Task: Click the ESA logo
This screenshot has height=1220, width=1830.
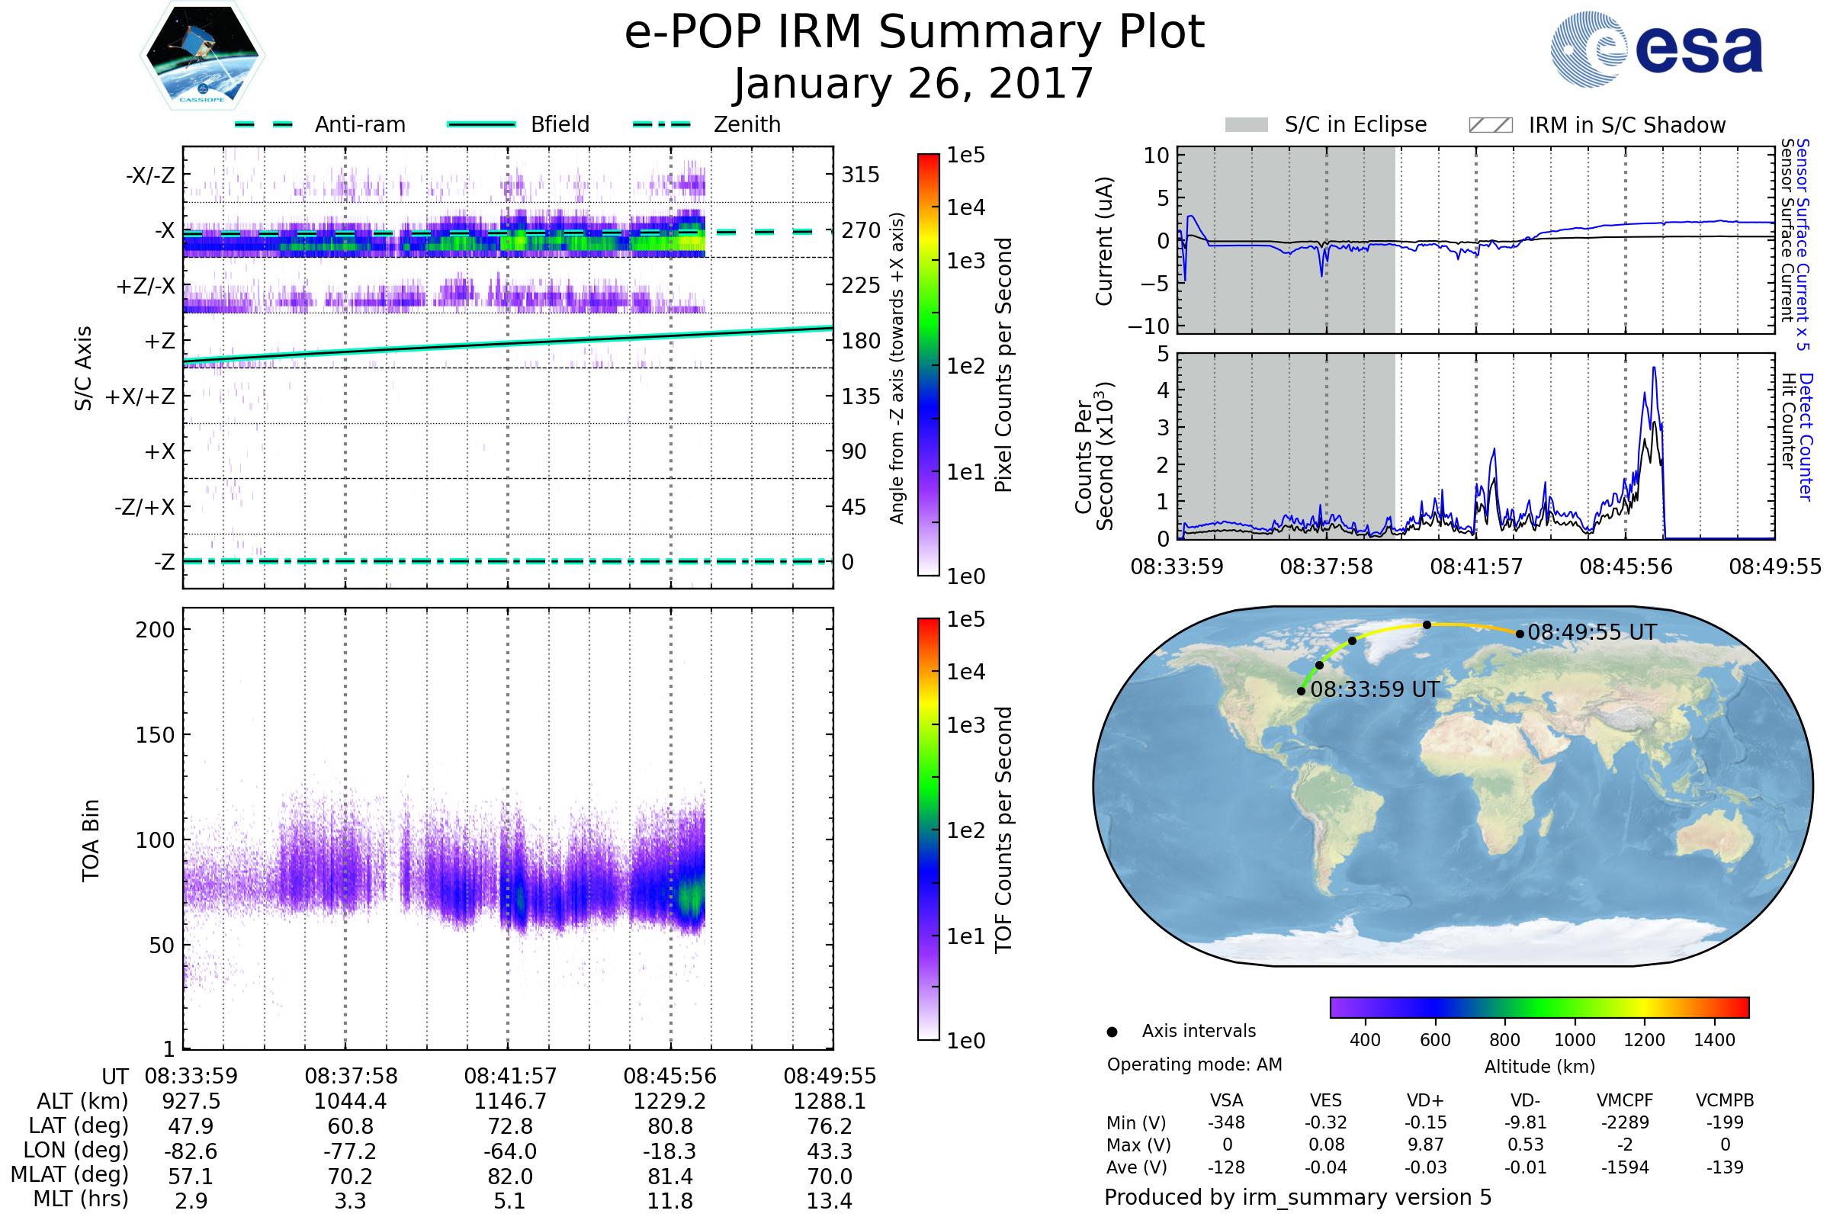Action: pos(1656,50)
